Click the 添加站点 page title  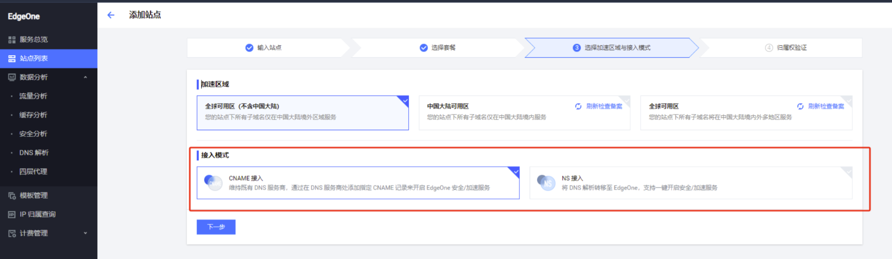point(145,15)
